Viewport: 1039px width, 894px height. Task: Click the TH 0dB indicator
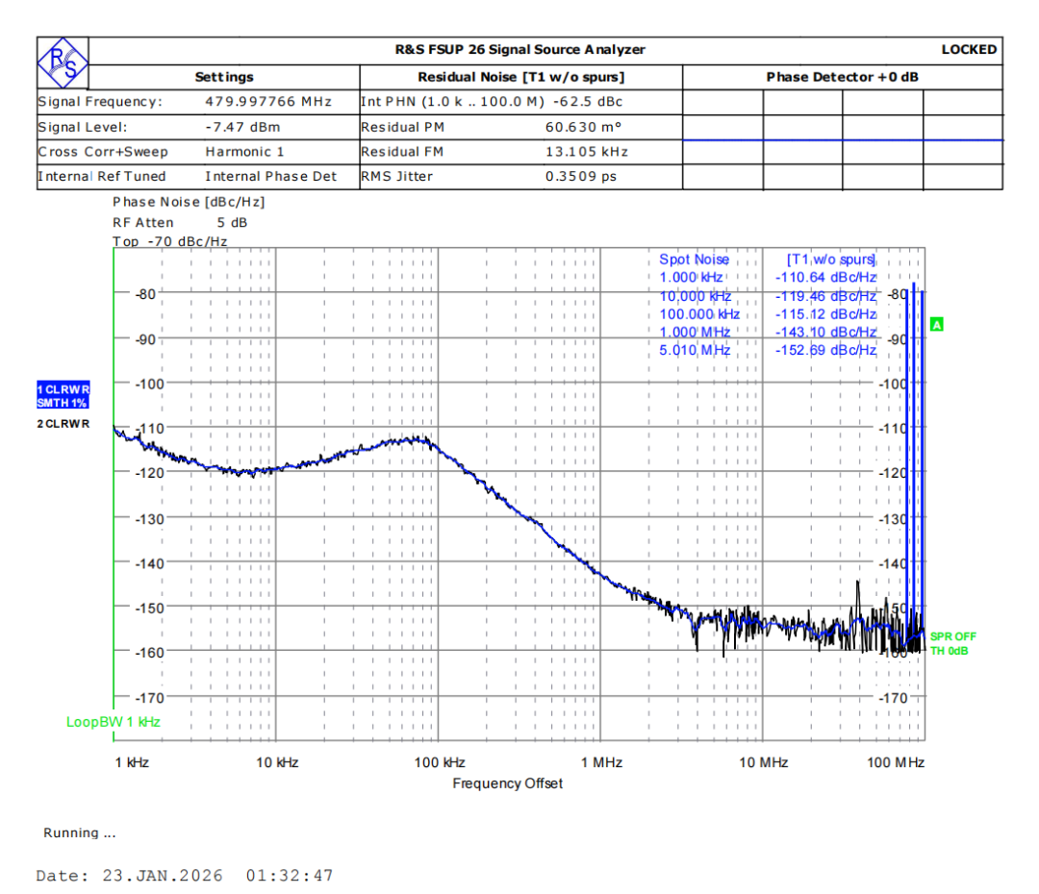click(949, 651)
